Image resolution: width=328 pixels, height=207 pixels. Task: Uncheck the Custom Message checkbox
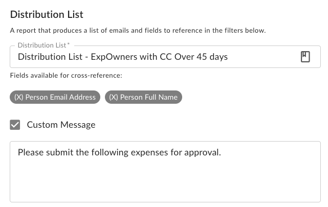coord(15,125)
